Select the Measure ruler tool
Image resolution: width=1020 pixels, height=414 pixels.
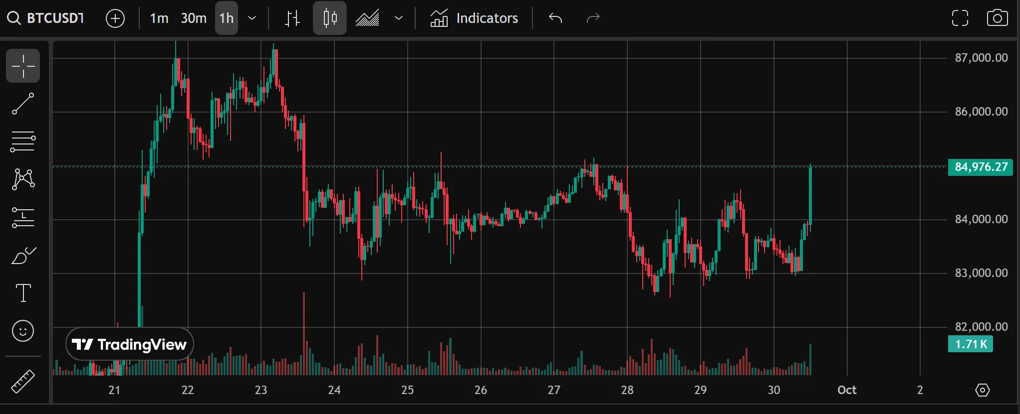(23, 382)
